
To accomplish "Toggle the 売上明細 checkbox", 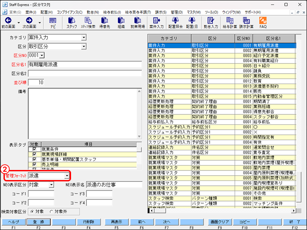I will click(x=35, y=164).
